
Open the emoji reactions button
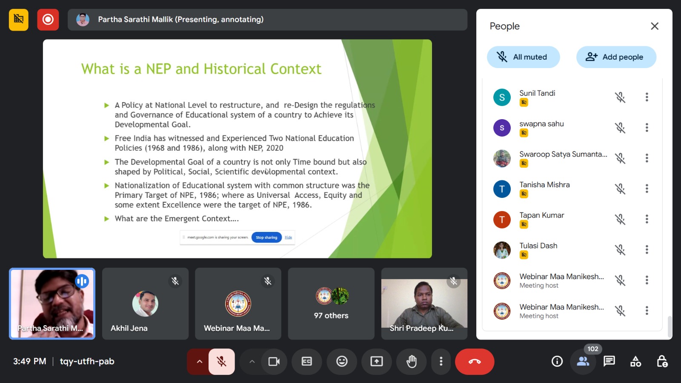tap(342, 362)
